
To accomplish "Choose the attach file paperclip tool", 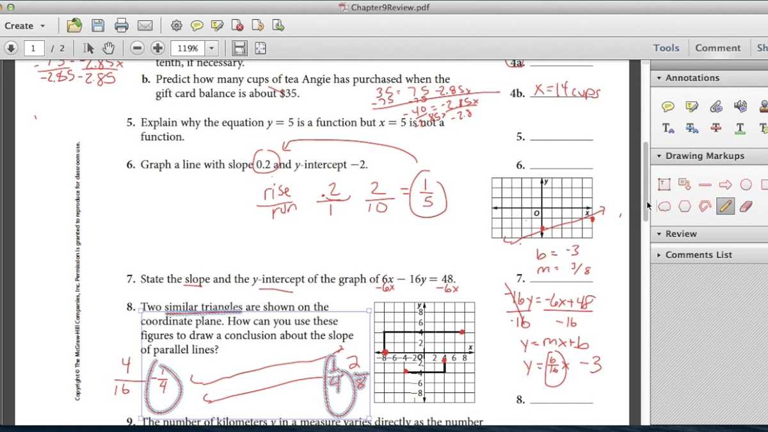I will click(716, 106).
